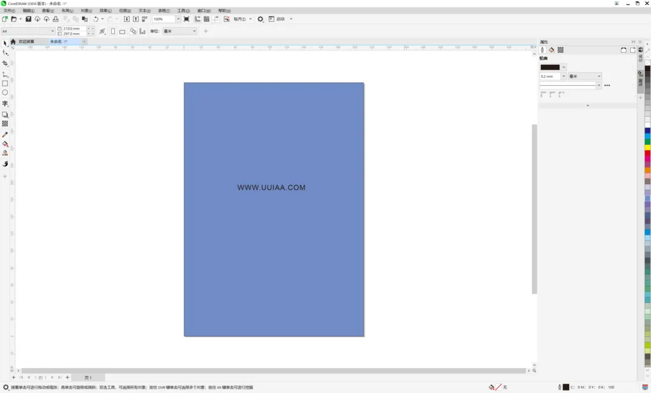The height and width of the screenshot is (393, 651).
Task: Open the outline units 毫米 dropdown
Action: (585, 76)
